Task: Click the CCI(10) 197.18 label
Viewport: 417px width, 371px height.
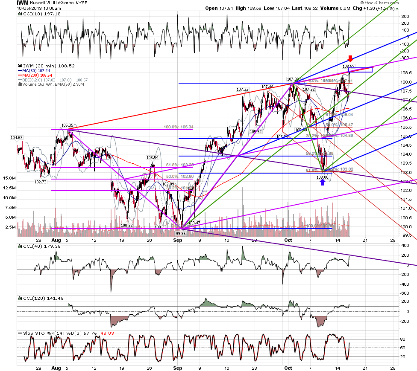Action: 42,14
